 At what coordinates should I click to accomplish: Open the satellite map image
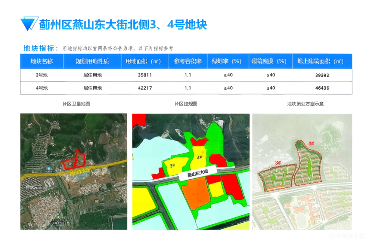click(74, 172)
